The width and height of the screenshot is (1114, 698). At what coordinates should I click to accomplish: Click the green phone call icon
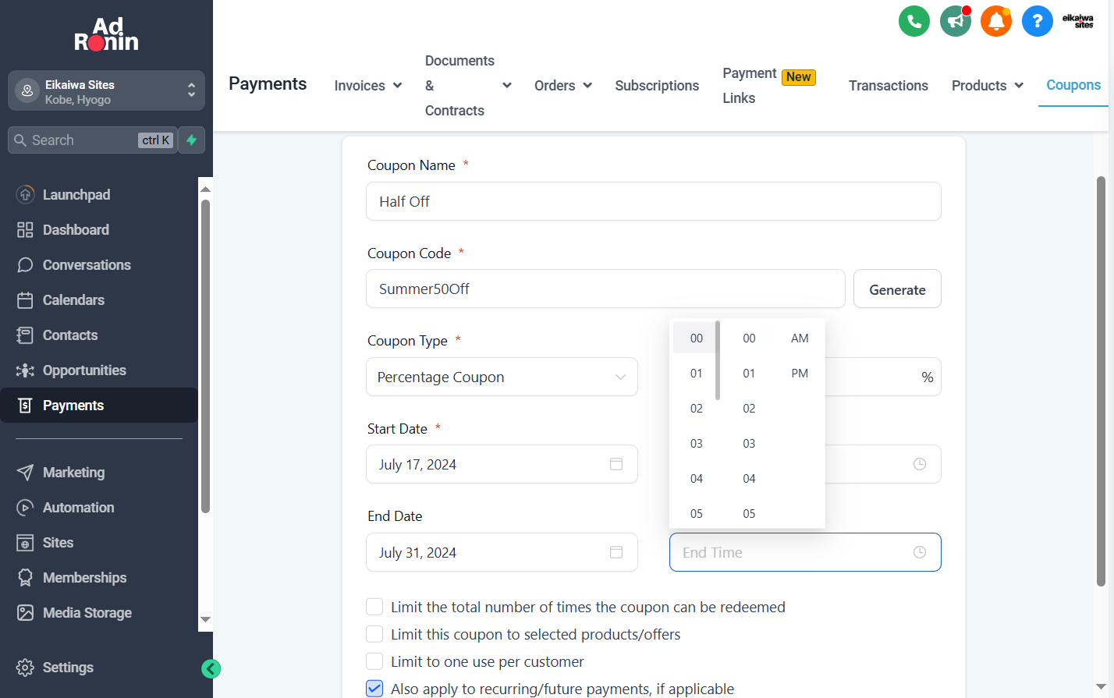point(914,21)
